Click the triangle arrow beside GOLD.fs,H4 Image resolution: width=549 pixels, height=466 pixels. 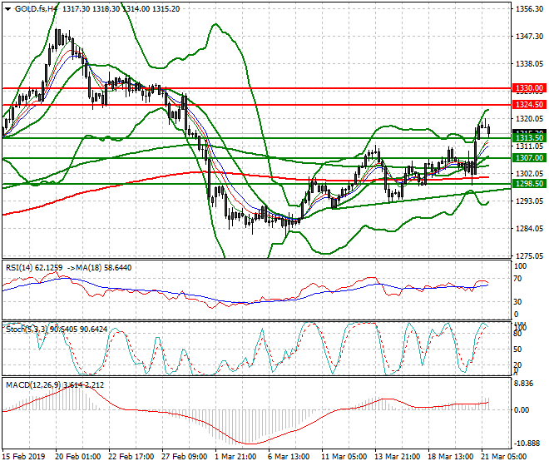[7, 8]
